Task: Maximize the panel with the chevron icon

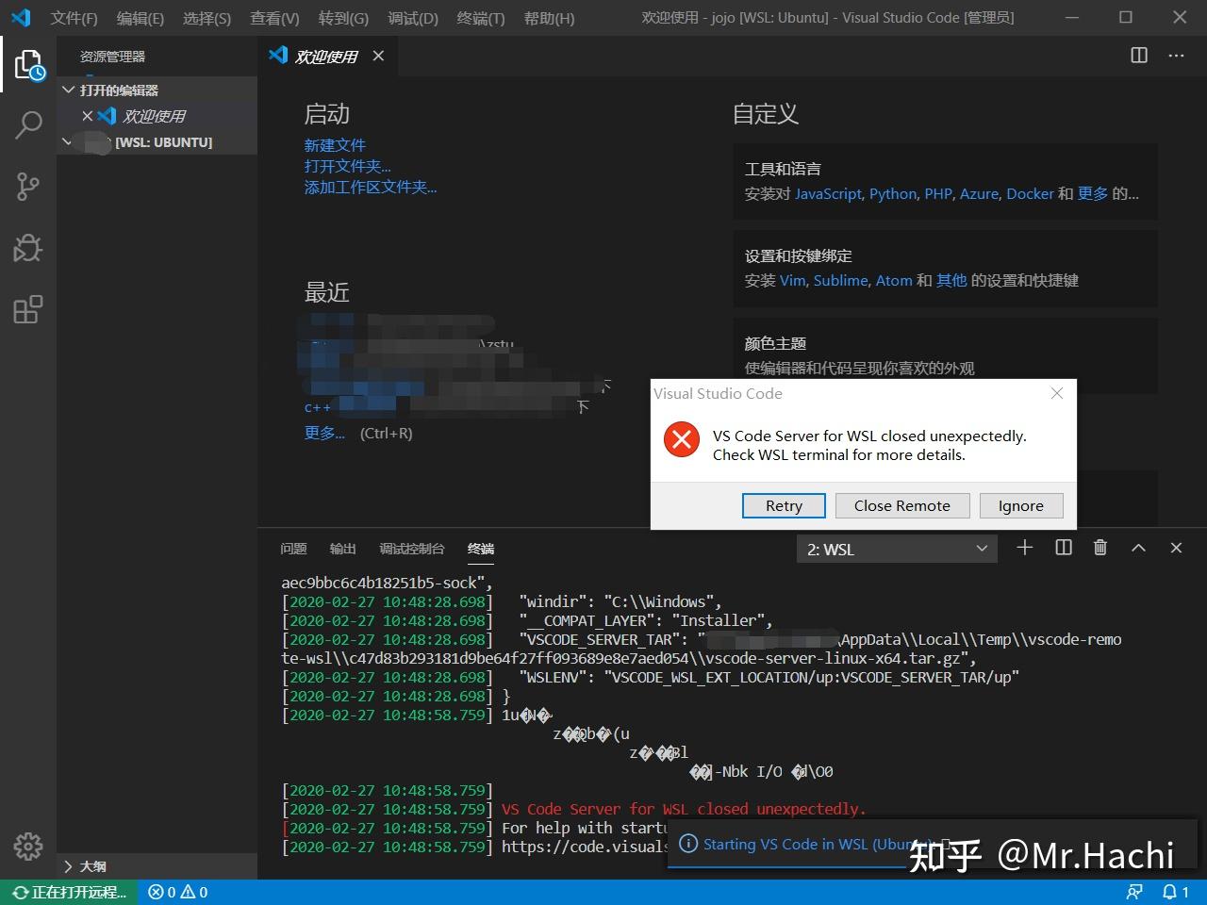Action: [x=1138, y=548]
